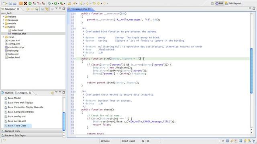Screen dimensions: 257x144
Task: Open the Search dropdown arrow
Action: tap(77, 4)
